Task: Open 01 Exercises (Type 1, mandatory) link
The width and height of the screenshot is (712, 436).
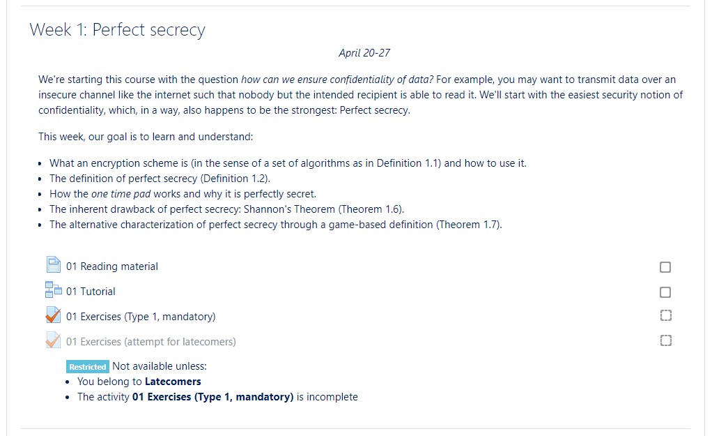Action: (x=141, y=317)
